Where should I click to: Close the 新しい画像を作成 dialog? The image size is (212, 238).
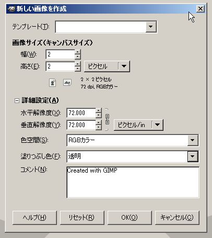pos(201,9)
